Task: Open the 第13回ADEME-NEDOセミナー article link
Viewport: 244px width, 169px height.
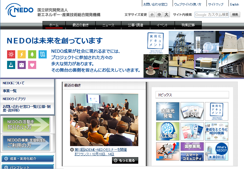Action: pos(101,152)
